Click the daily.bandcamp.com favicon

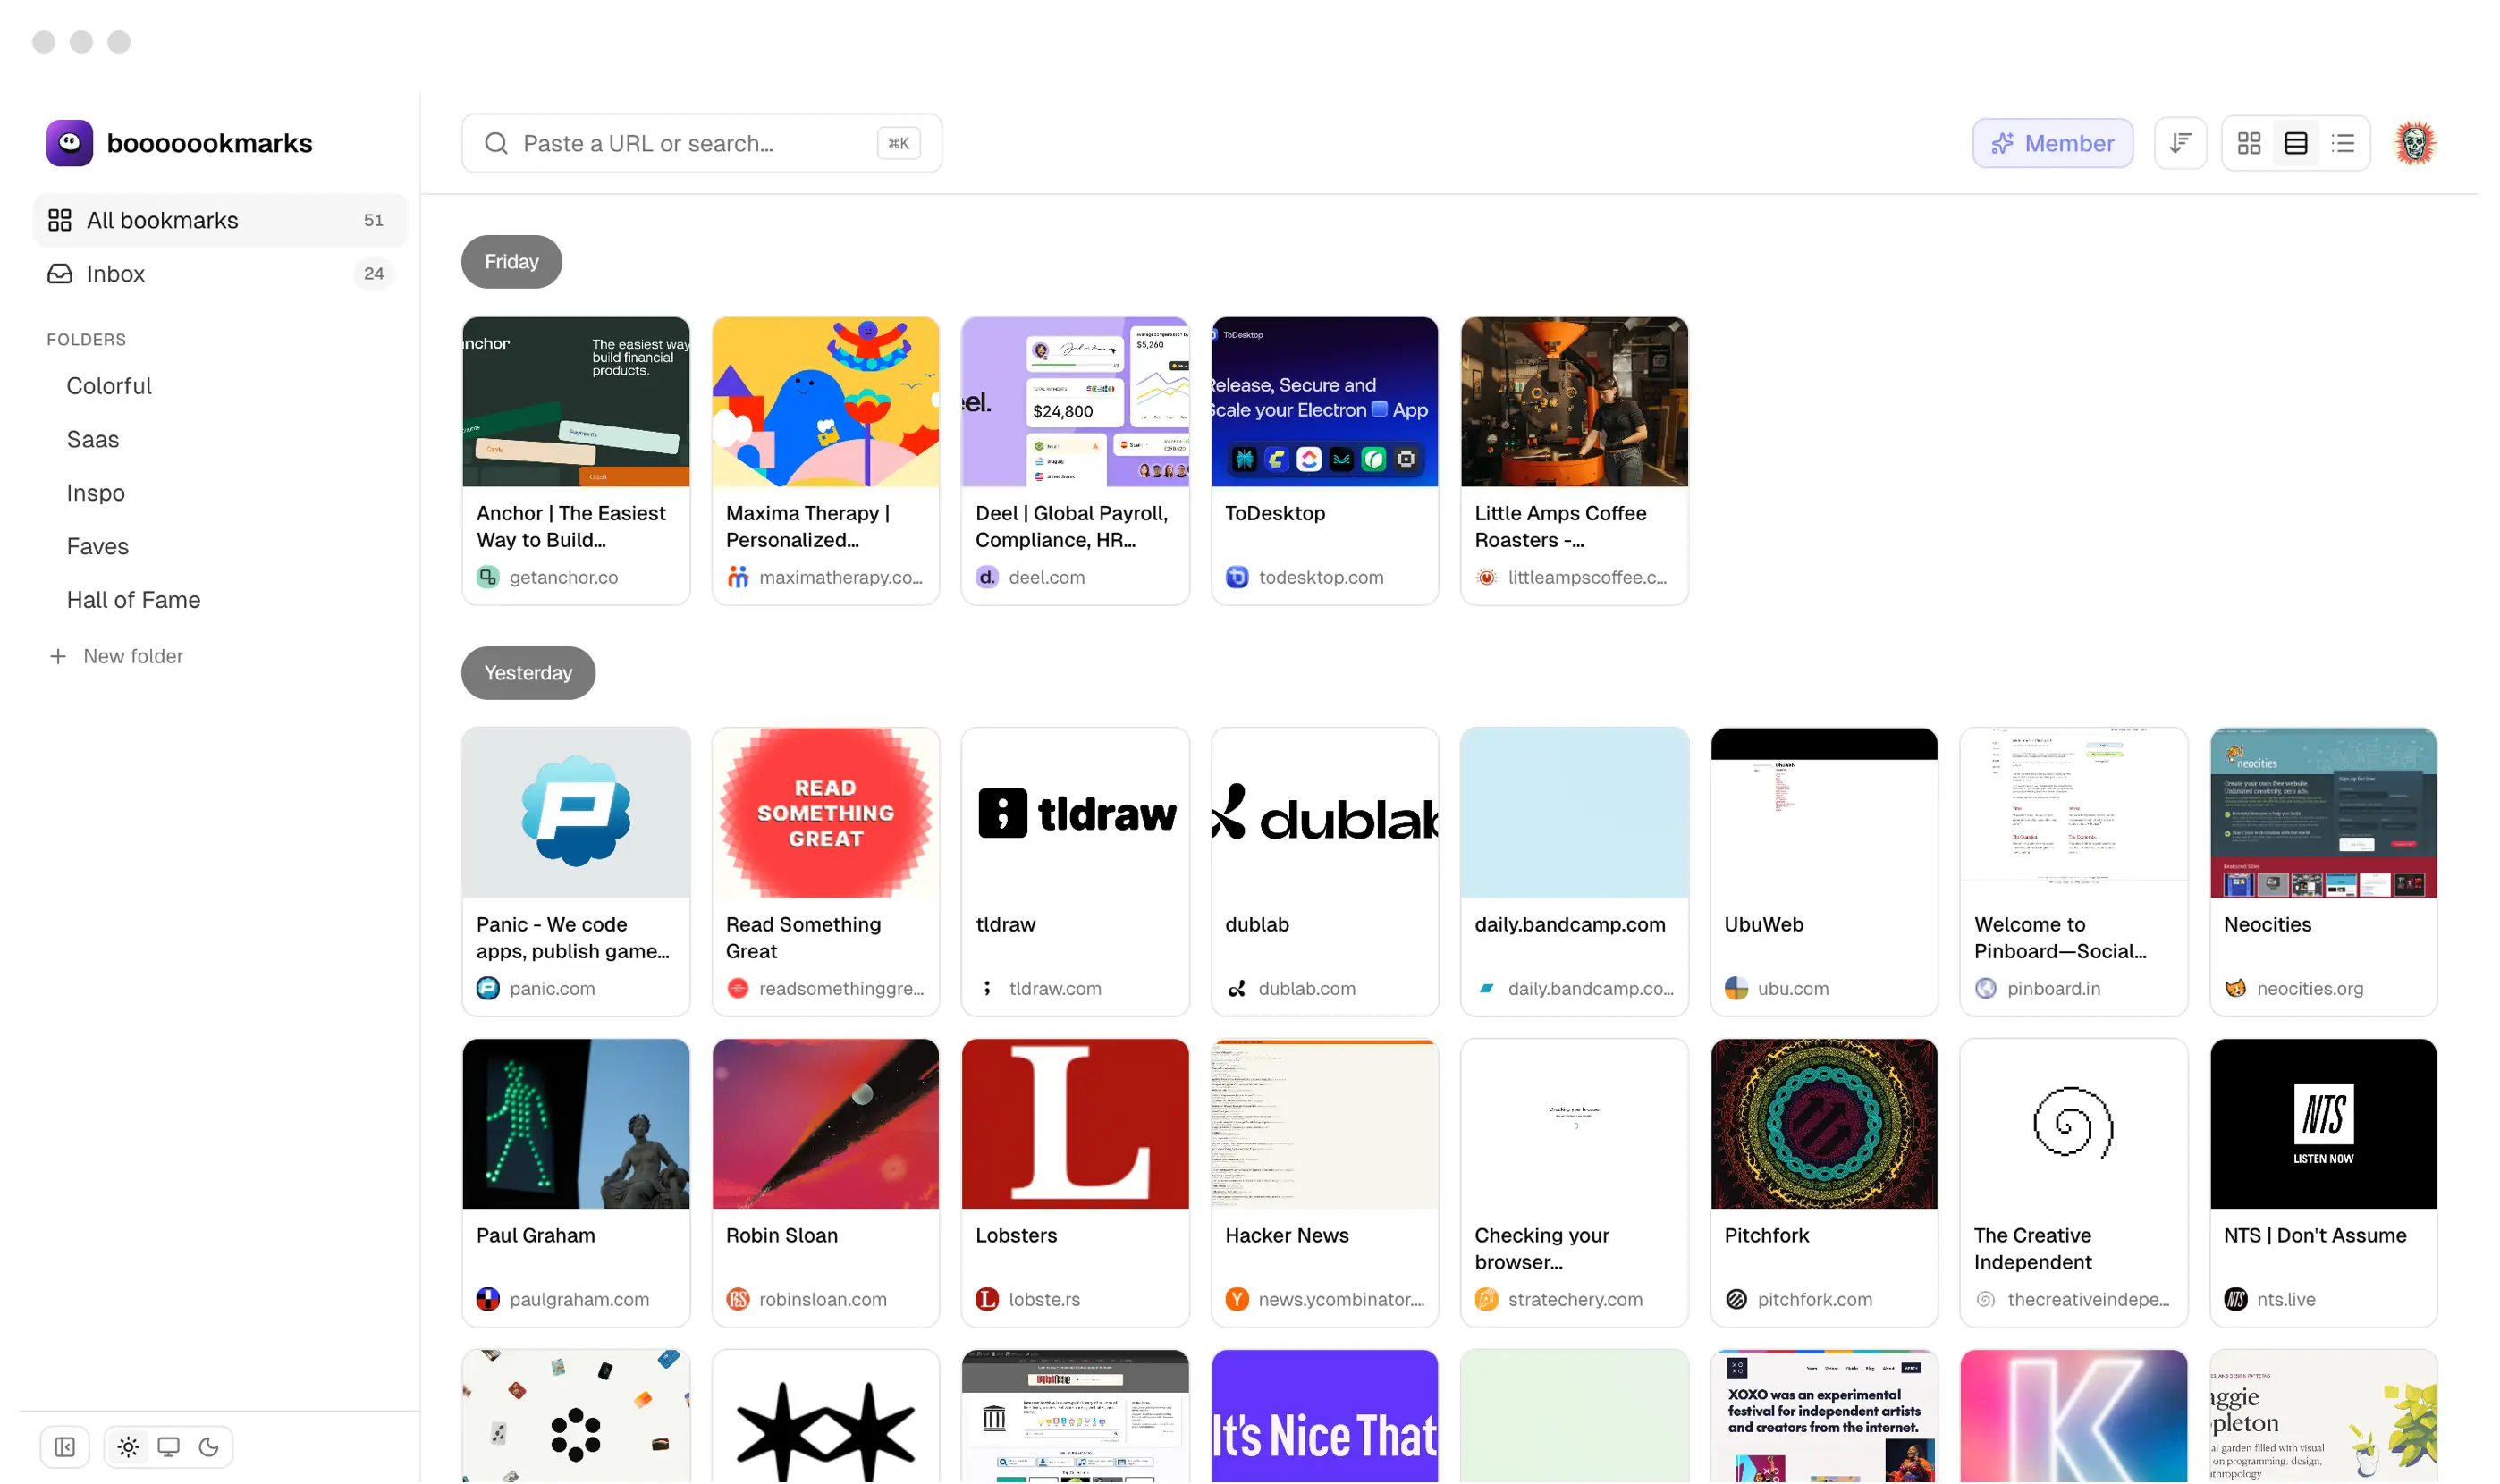click(1486, 988)
